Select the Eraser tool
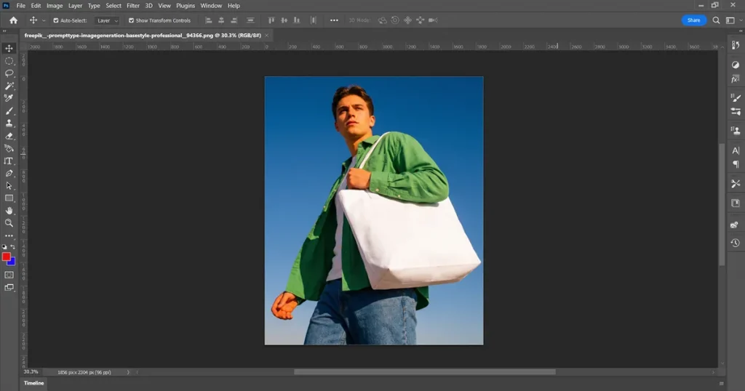The width and height of the screenshot is (745, 391). 9,136
